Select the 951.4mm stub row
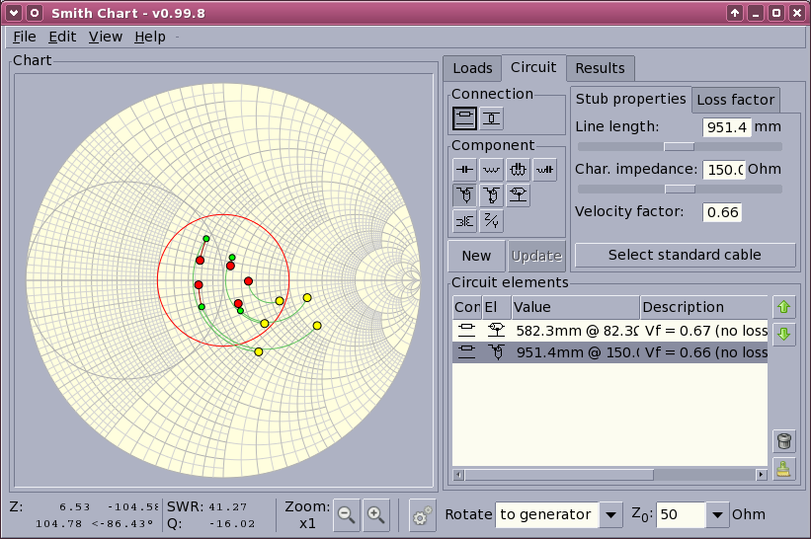811x539 pixels. coord(609,352)
